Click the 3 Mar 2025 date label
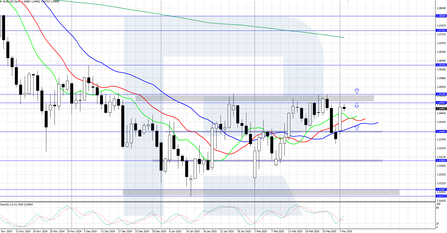This screenshot has width=447, height=233. click(x=346, y=231)
